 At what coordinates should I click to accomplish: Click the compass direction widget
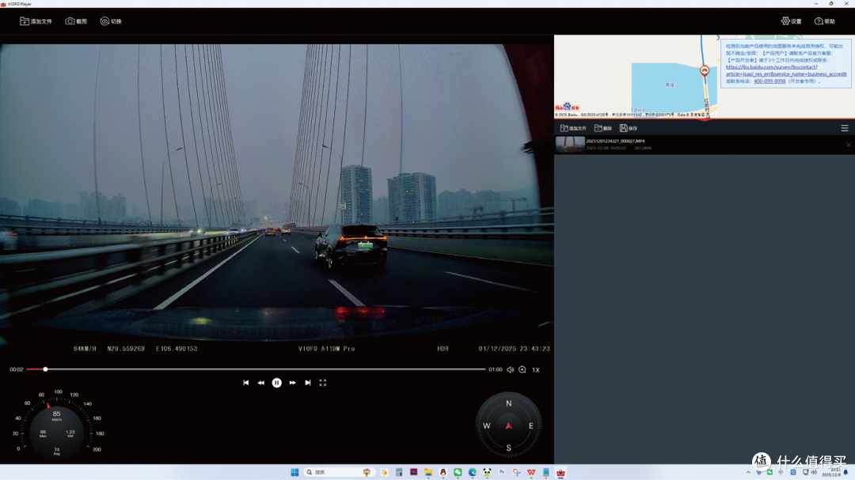pos(508,425)
